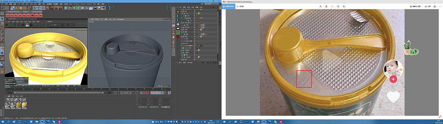Open Octane Live Viewer settings gear
The image size is (443, 124).
[23, 25]
